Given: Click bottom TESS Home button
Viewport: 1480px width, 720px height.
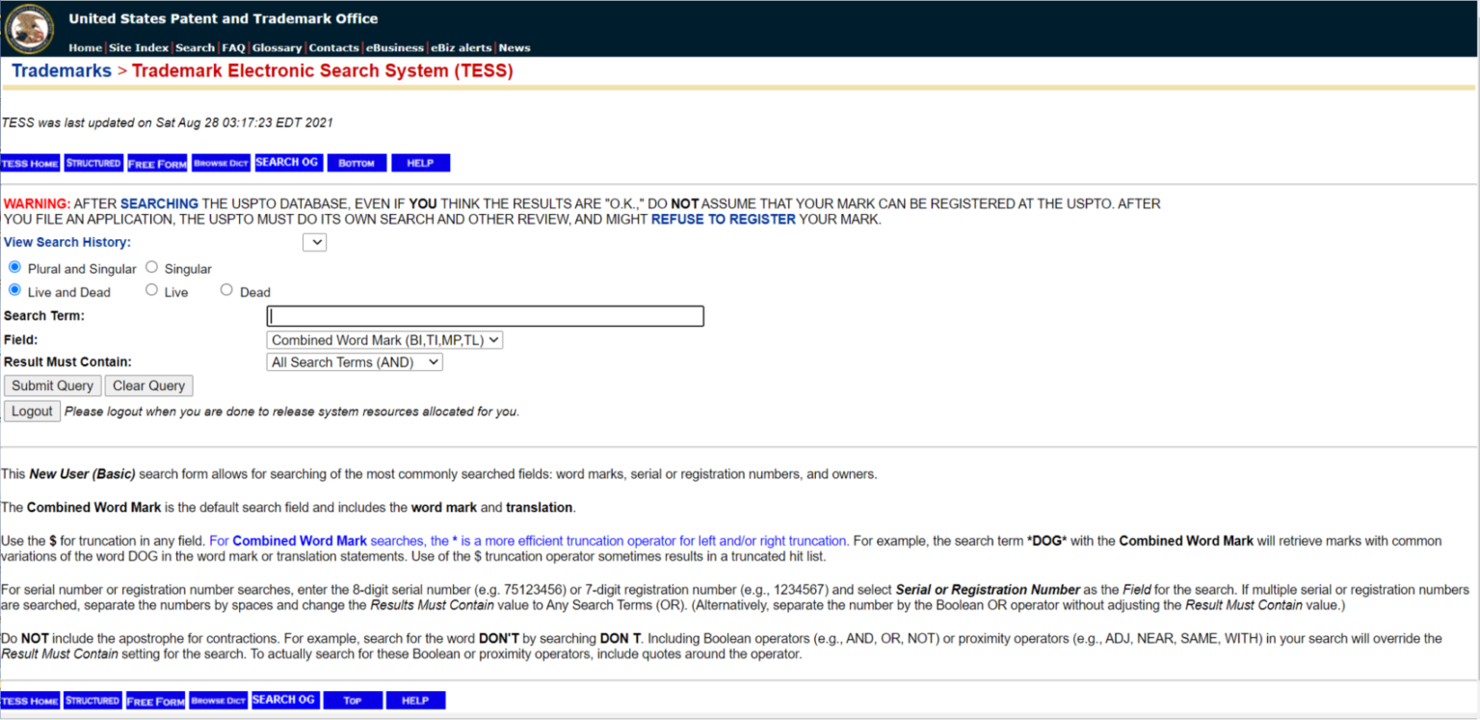Looking at the screenshot, I should [x=30, y=701].
